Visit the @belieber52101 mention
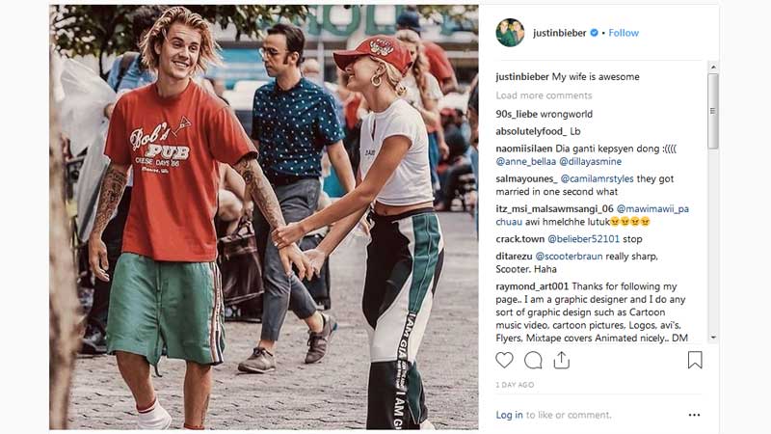The image size is (771, 434). point(583,239)
